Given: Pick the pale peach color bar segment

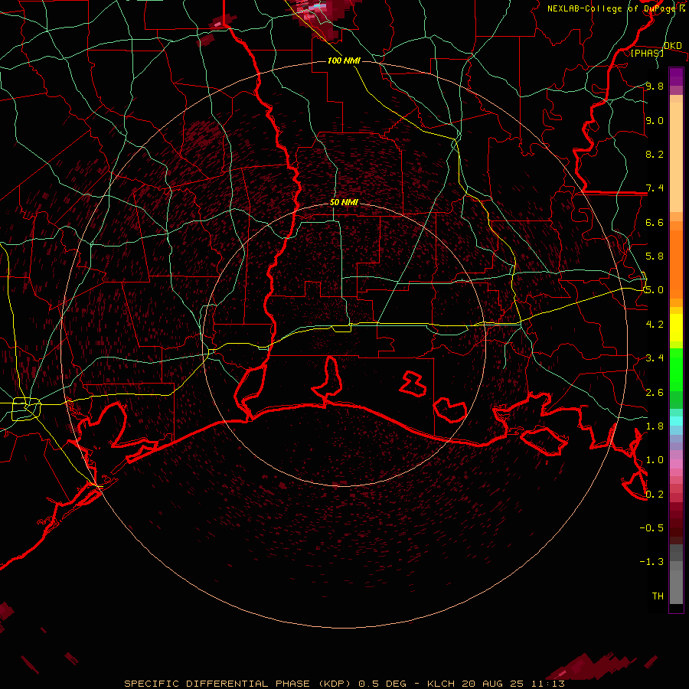Looking at the screenshot, I should [x=676, y=157].
